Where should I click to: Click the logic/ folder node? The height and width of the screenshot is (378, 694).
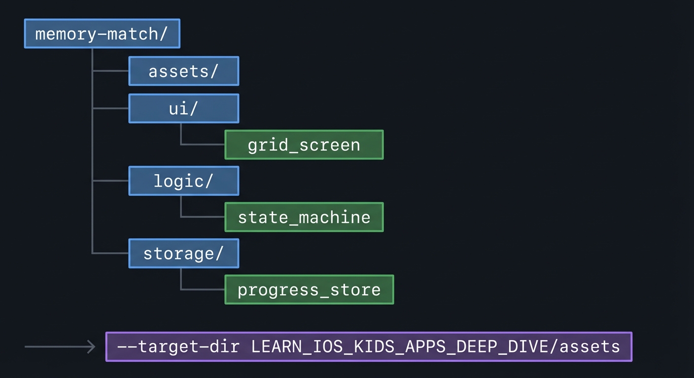[183, 181]
